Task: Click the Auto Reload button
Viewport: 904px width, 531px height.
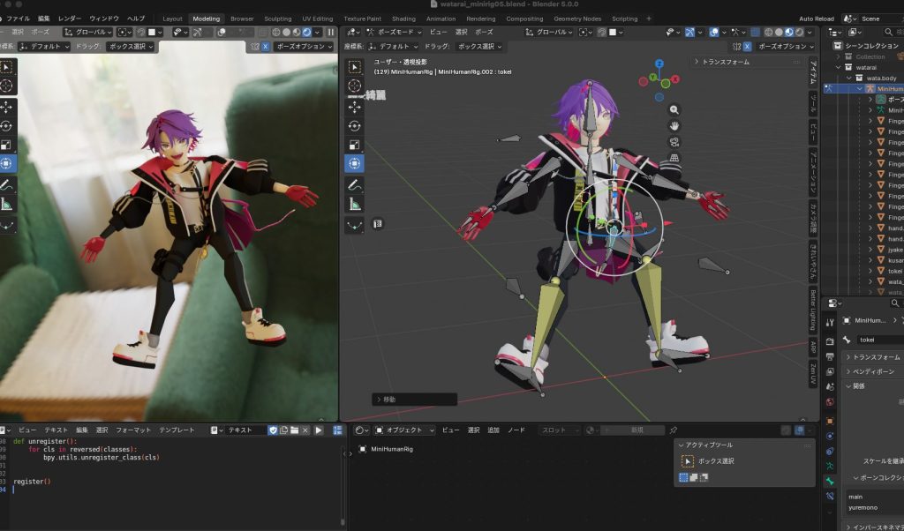Action: 818,19
